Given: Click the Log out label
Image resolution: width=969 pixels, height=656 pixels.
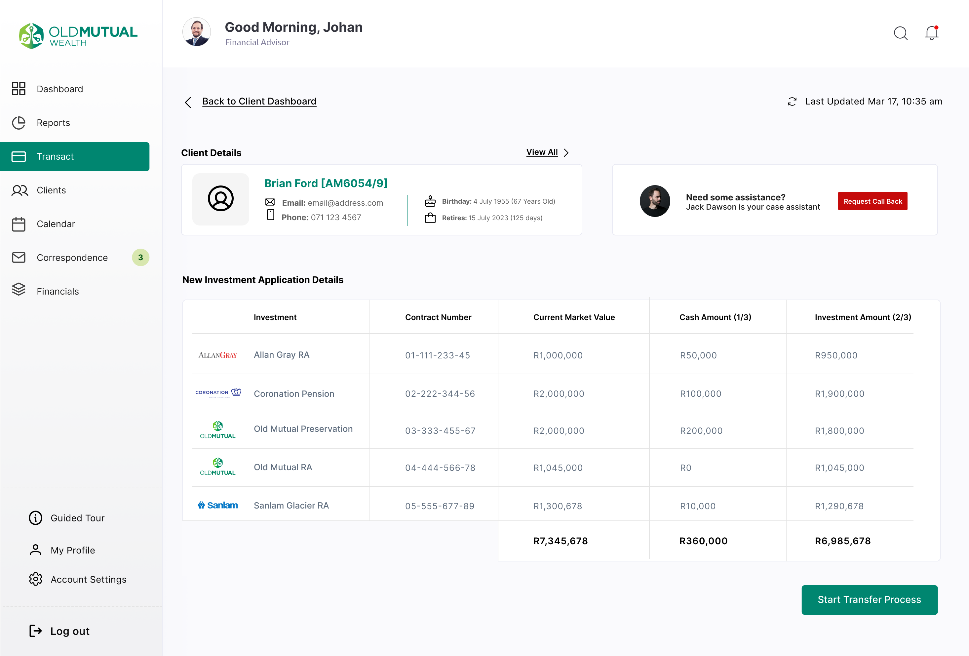Looking at the screenshot, I should (x=70, y=631).
